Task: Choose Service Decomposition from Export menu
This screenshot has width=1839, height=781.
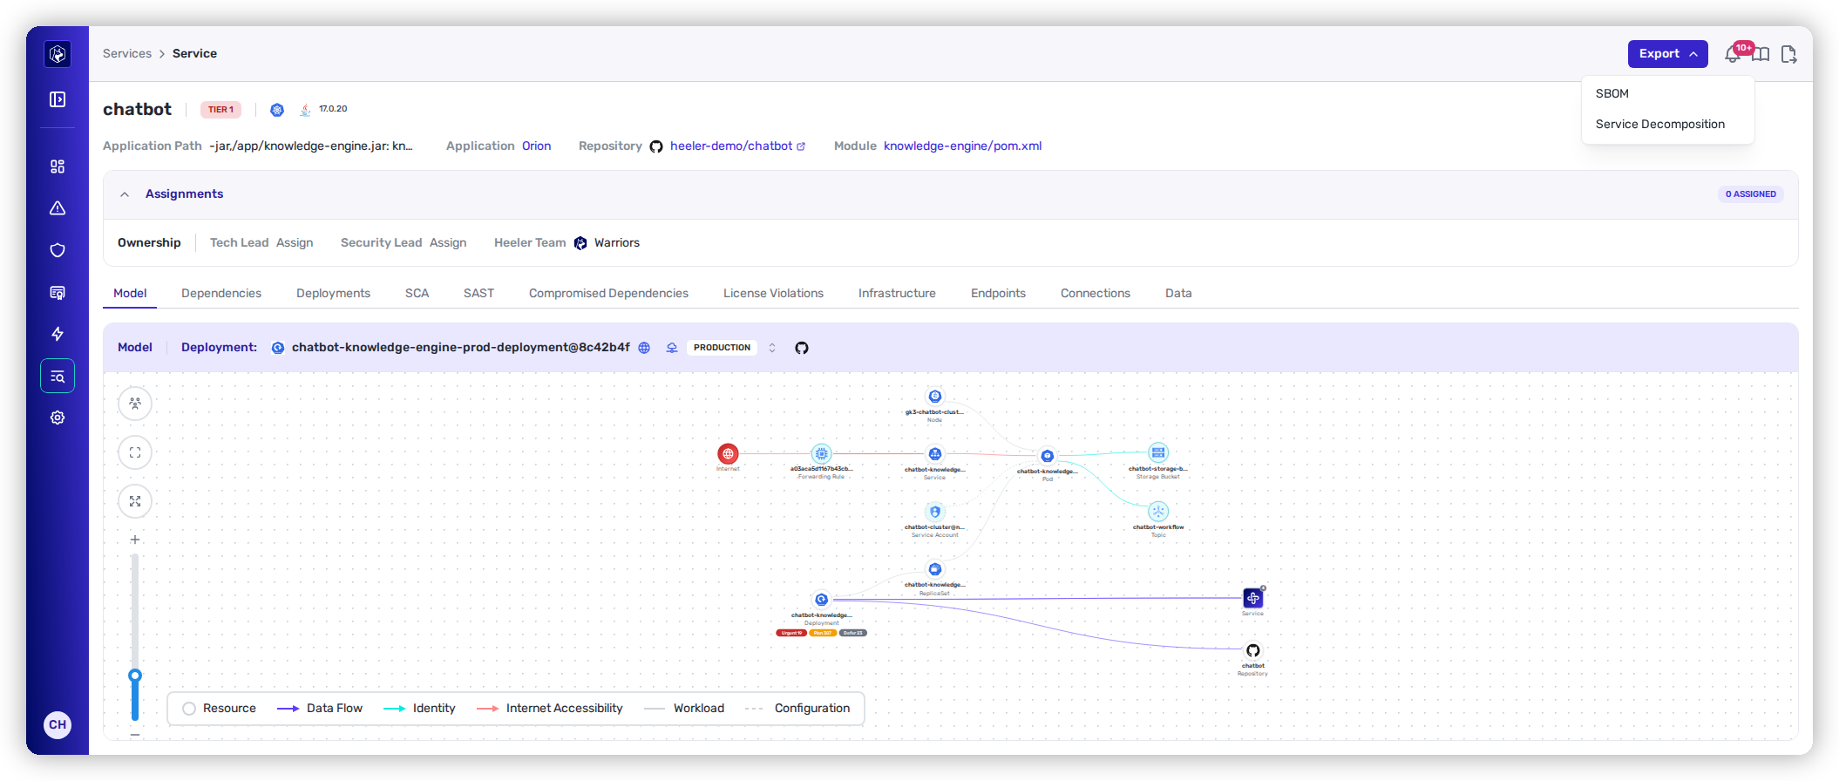Action: pyautogui.click(x=1659, y=124)
